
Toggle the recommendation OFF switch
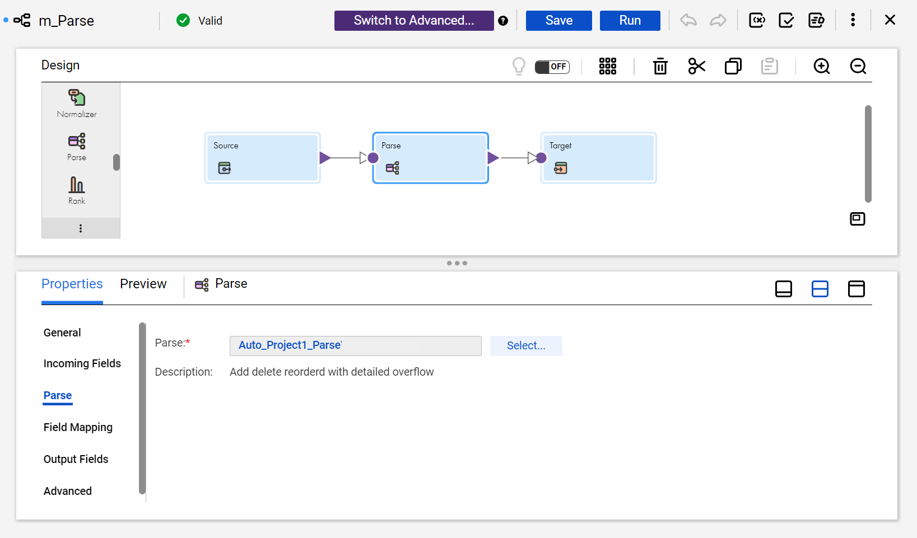pyautogui.click(x=552, y=67)
